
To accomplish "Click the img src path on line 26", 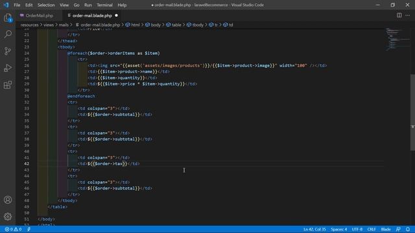I will point(198,65).
